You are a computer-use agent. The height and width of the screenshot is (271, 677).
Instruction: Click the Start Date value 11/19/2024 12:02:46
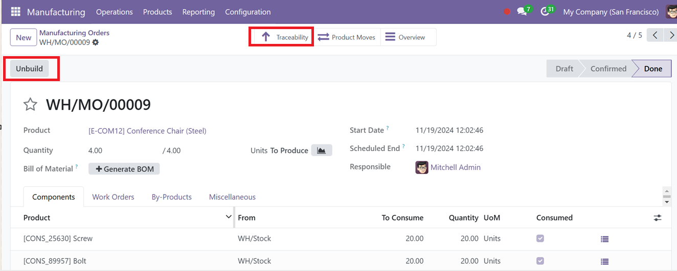[449, 131]
